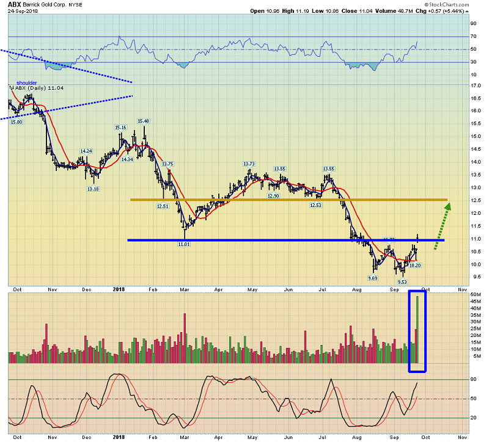
Task: Click the 30 level on the RSI axis
Action: [473, 62]
